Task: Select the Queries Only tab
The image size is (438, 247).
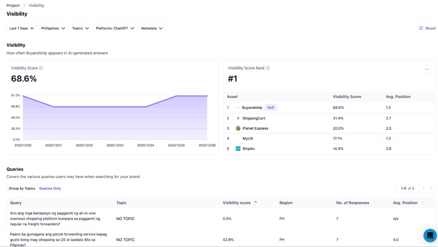Action: (x=50, y=189)
